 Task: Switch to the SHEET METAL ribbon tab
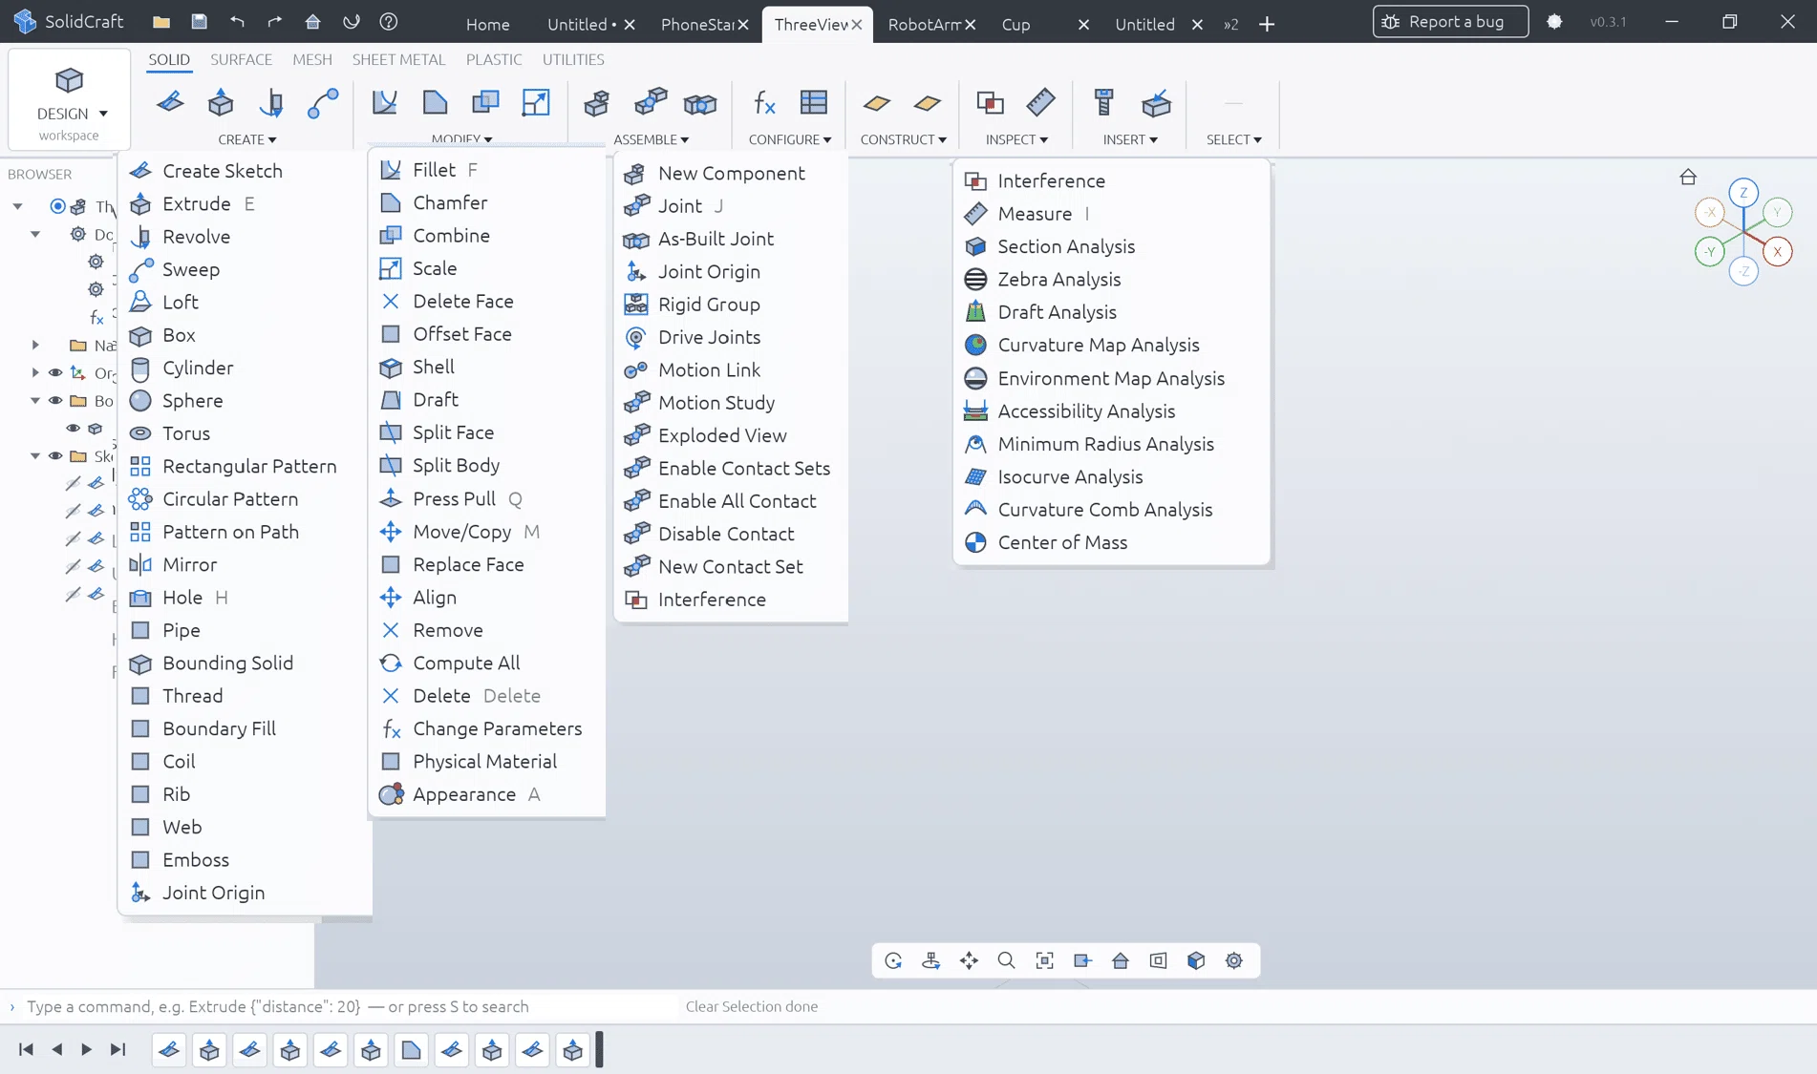pyautogui.click(x=398, y=59)
